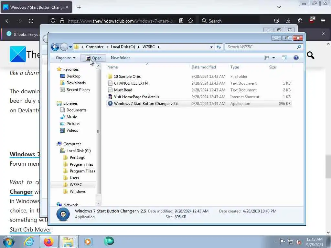Click the Explorer forward arrow button
The width and height of the screenshot is (331, 248).
tap(64, 47)
